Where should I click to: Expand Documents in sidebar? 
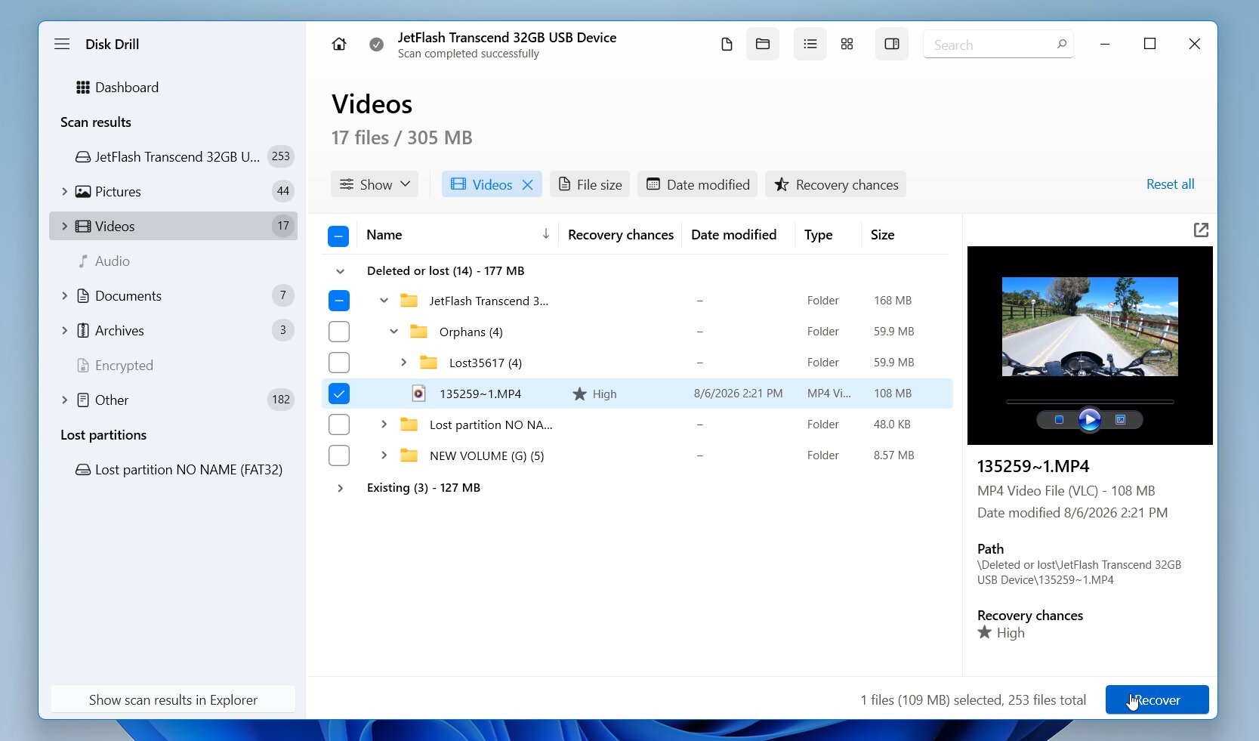coord(64,295)
